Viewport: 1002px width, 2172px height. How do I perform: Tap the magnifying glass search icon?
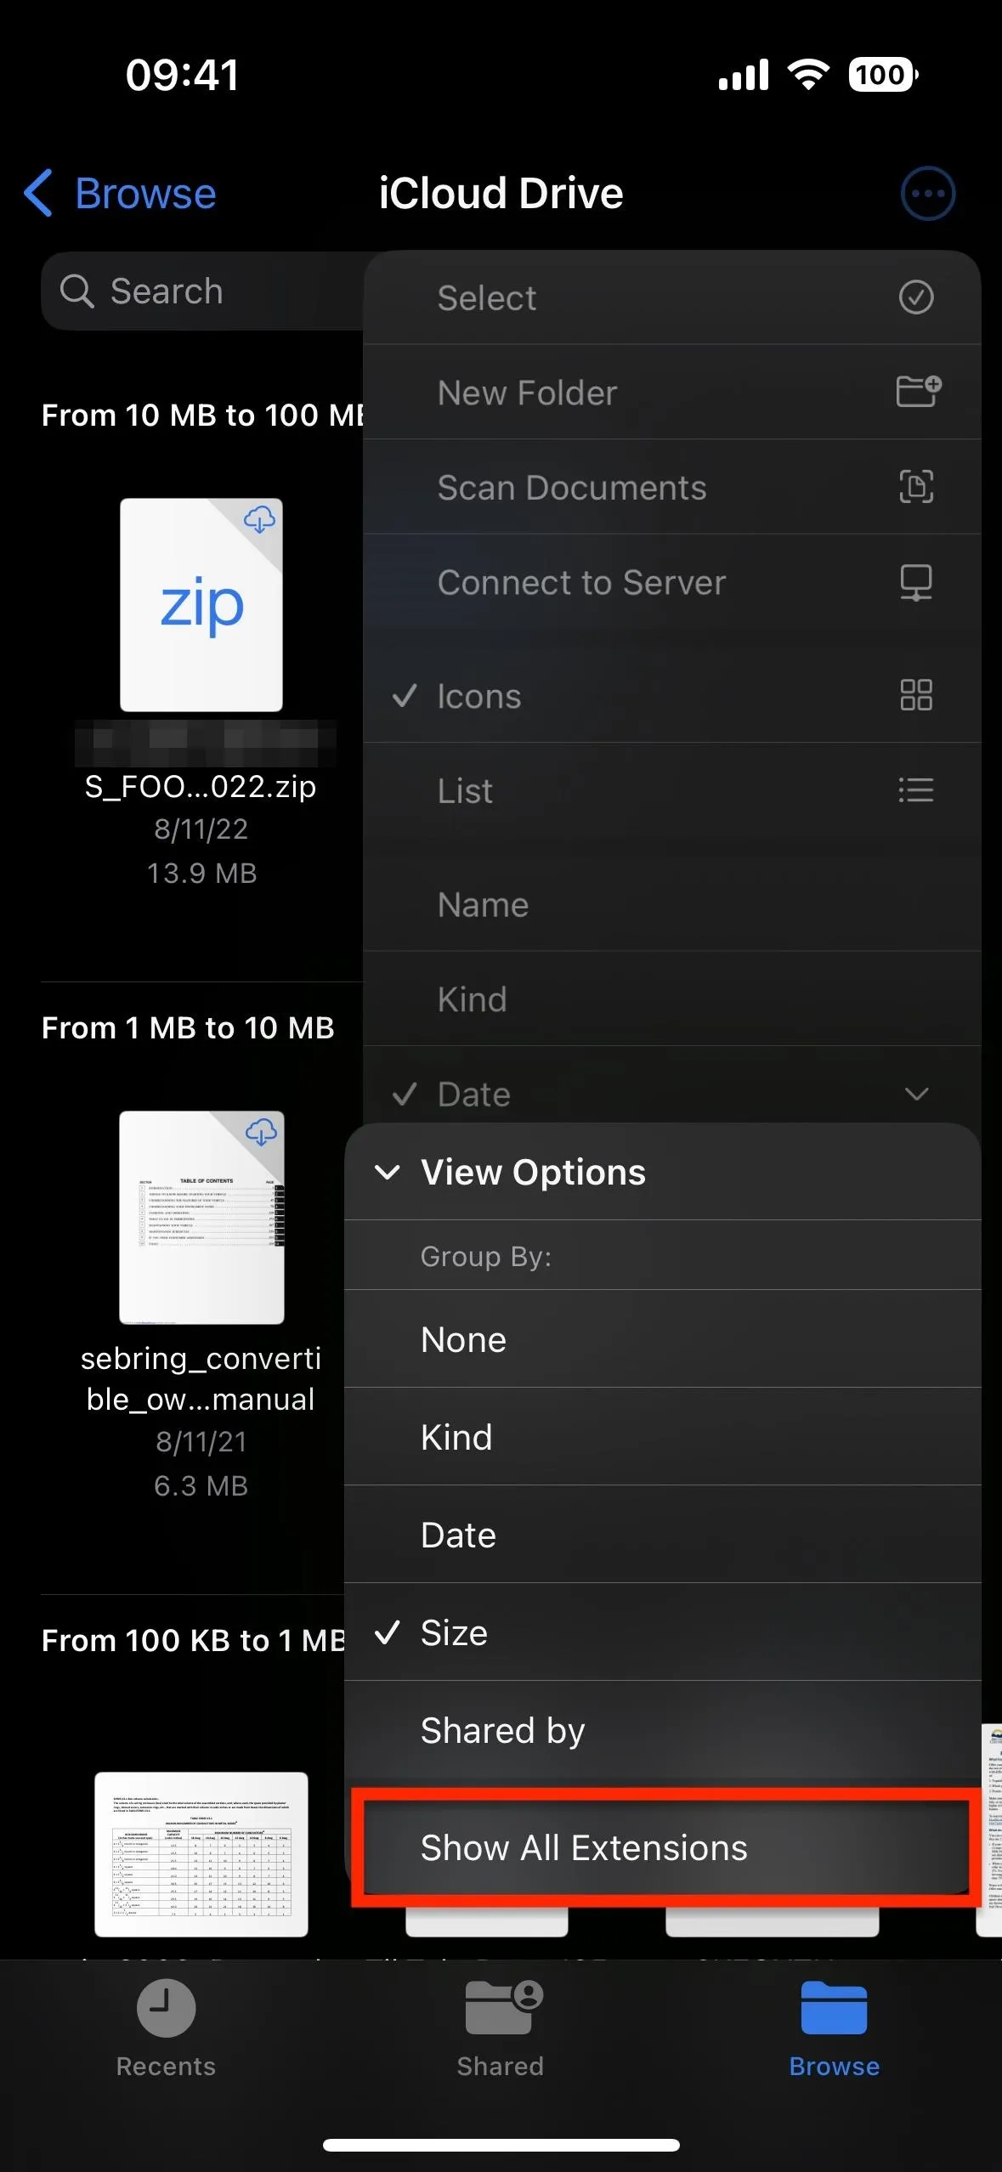click(x=76, y=291)
